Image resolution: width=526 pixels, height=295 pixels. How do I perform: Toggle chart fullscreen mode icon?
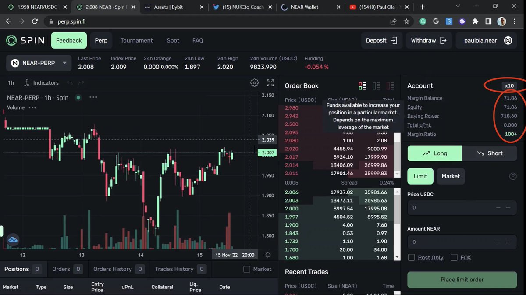tap(270, 82)
